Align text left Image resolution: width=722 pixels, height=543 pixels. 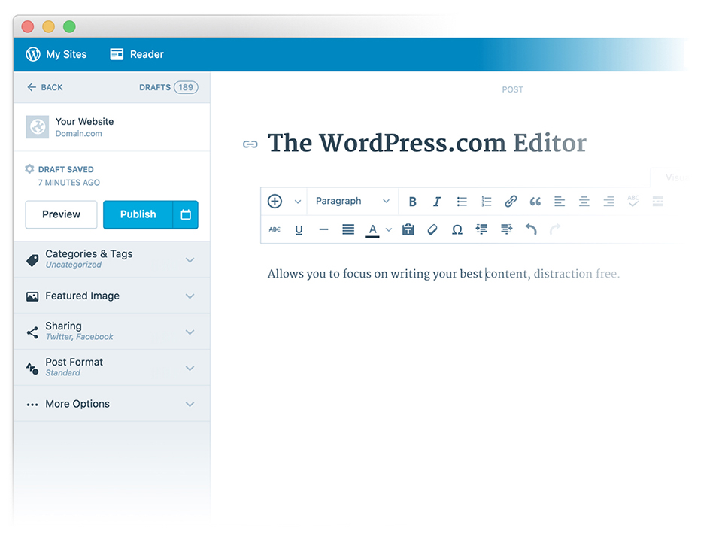click(x=560, y=202)
